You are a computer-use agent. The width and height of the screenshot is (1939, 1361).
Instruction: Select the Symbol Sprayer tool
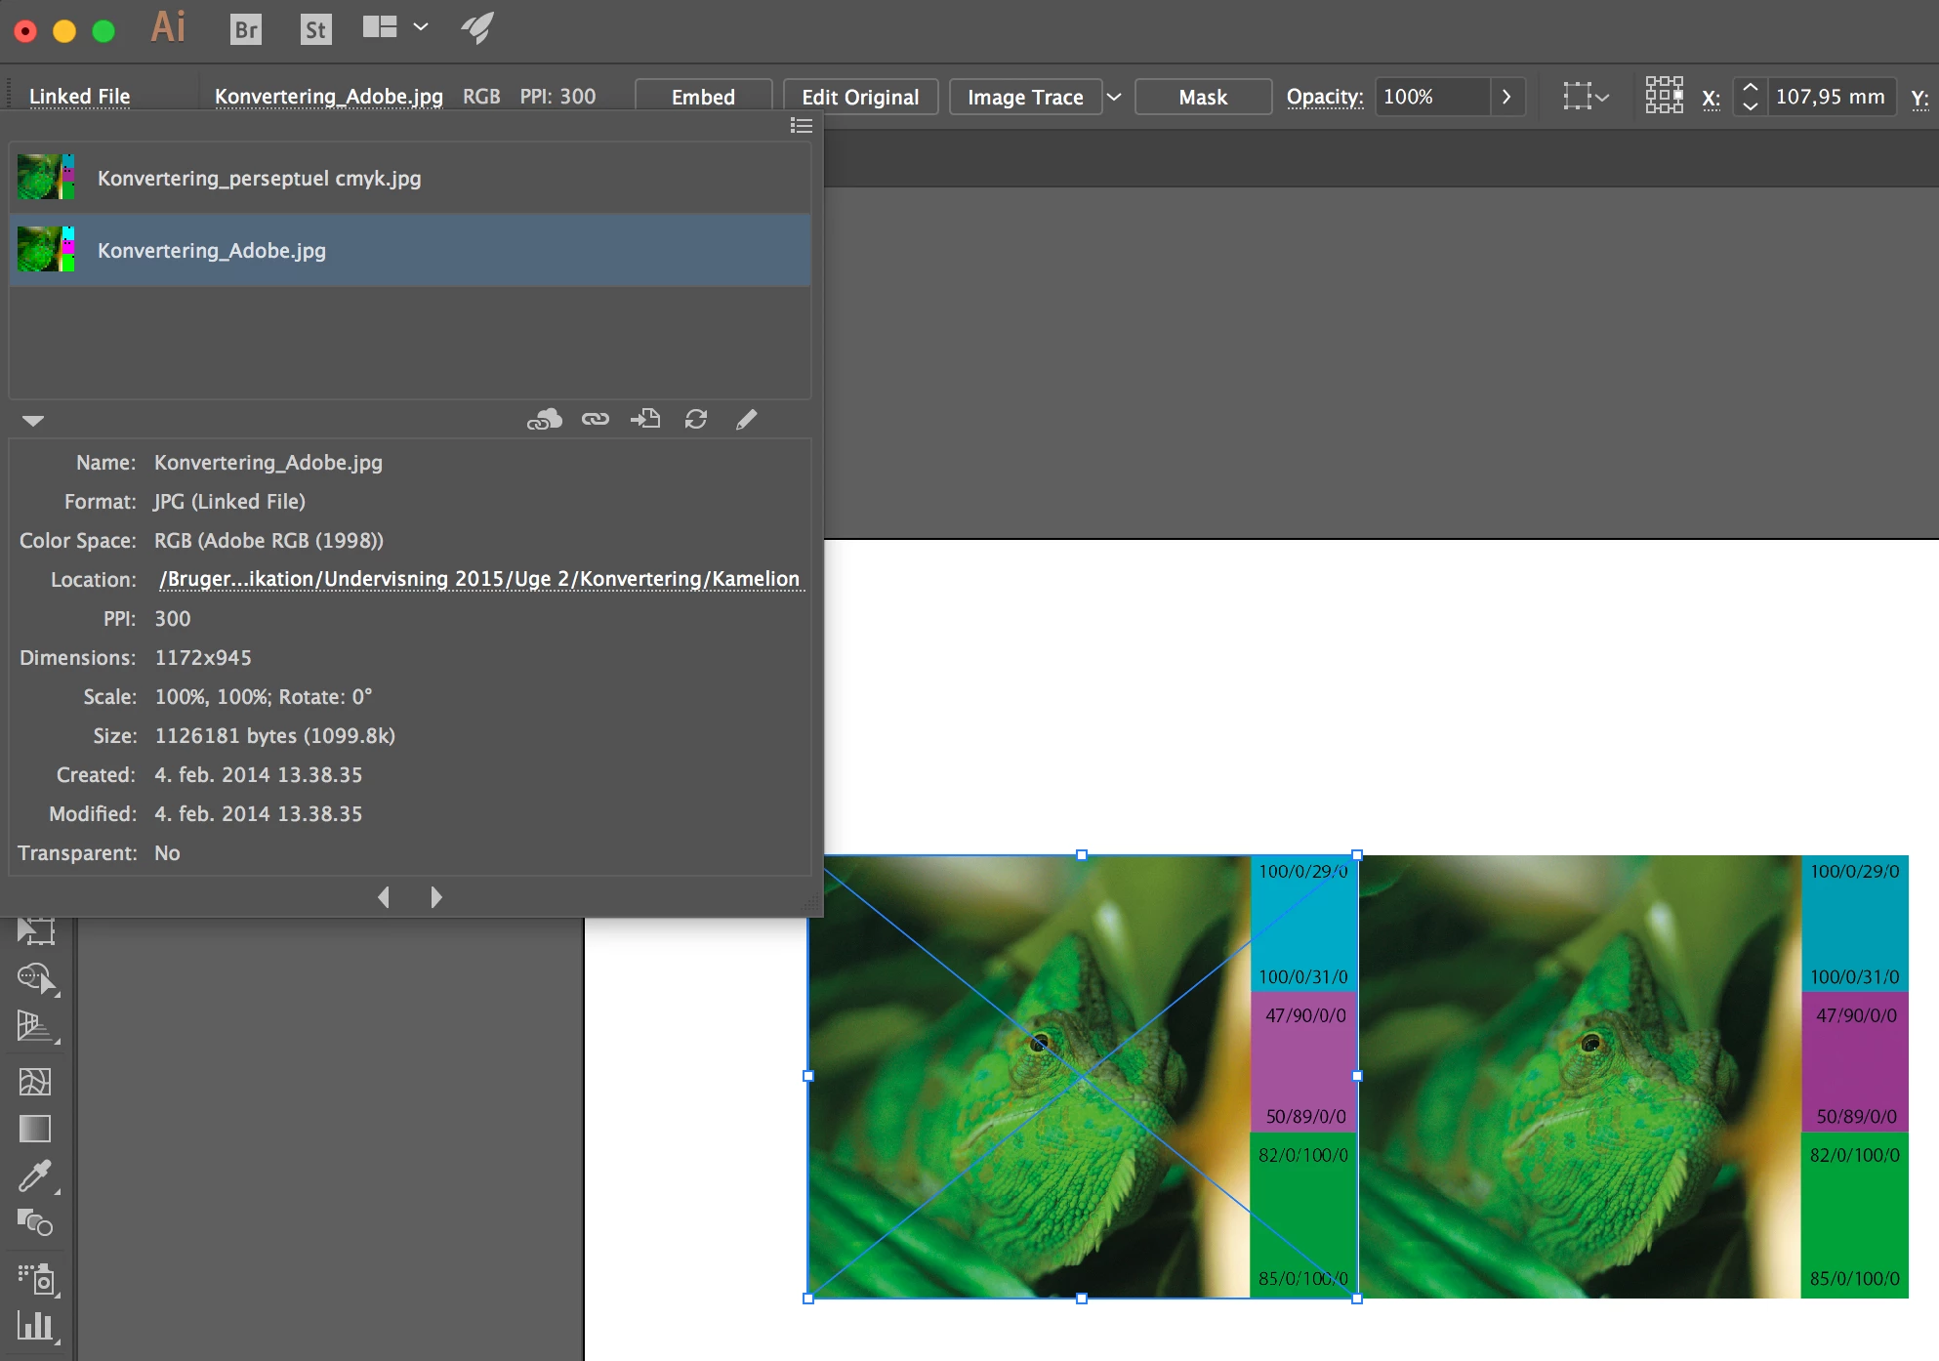pyautogui.click(x=37, y=1278)
